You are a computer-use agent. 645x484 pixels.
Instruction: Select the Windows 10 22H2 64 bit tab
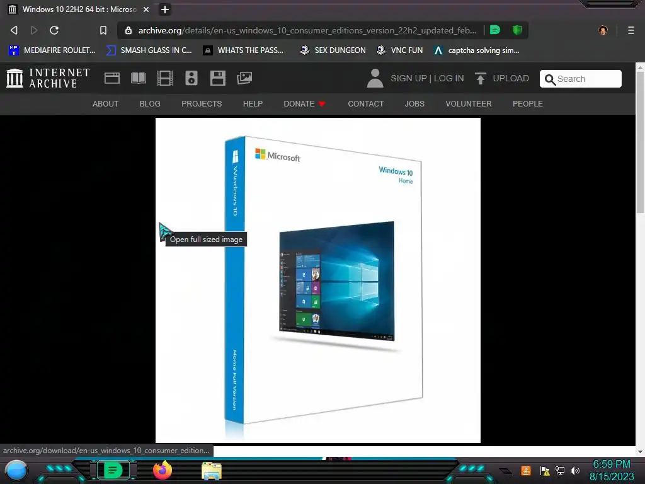78,9
